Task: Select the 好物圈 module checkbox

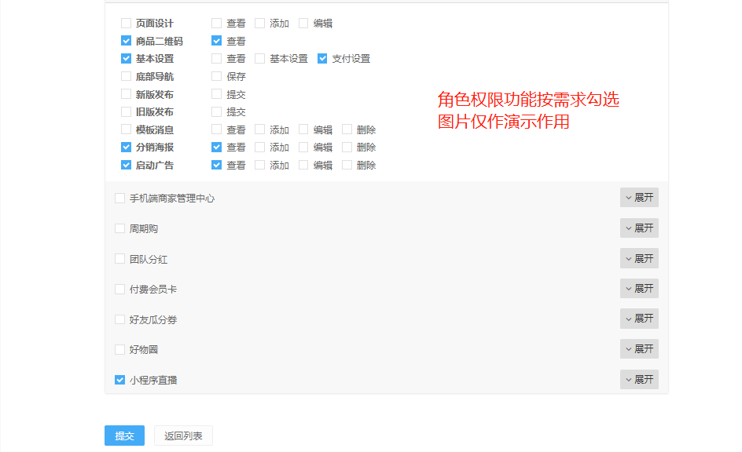Action: pyautogui.click(x=119, y=349)
